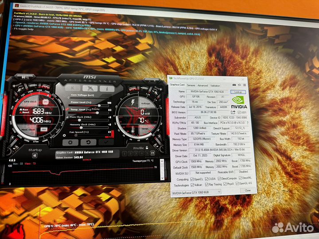Toggle the Vulkan checkbox
Image resolution: width=319 pixels, height=239 pixels.
[192, 185]
